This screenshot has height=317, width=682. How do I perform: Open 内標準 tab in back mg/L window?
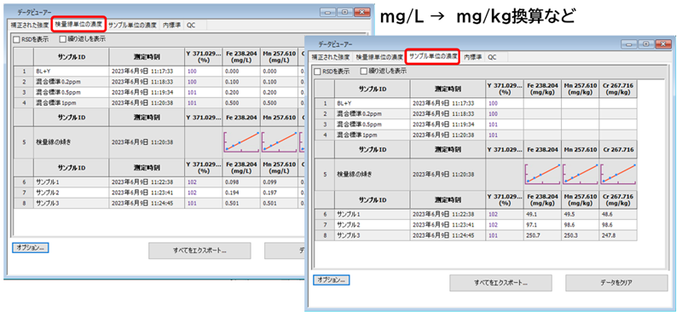(x=171, y=25)
